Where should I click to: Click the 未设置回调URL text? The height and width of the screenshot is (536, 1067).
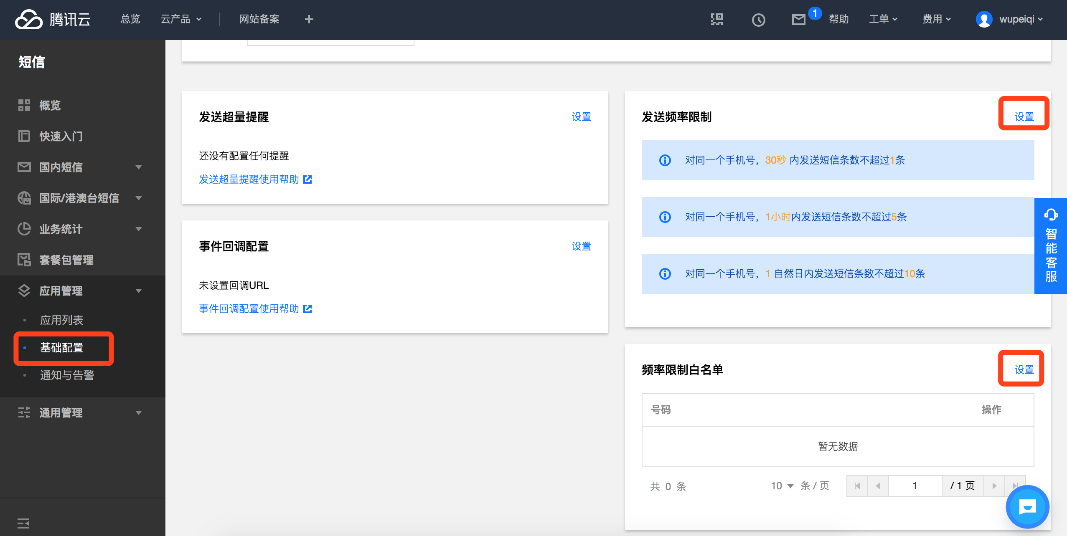(x=234, y=286)
